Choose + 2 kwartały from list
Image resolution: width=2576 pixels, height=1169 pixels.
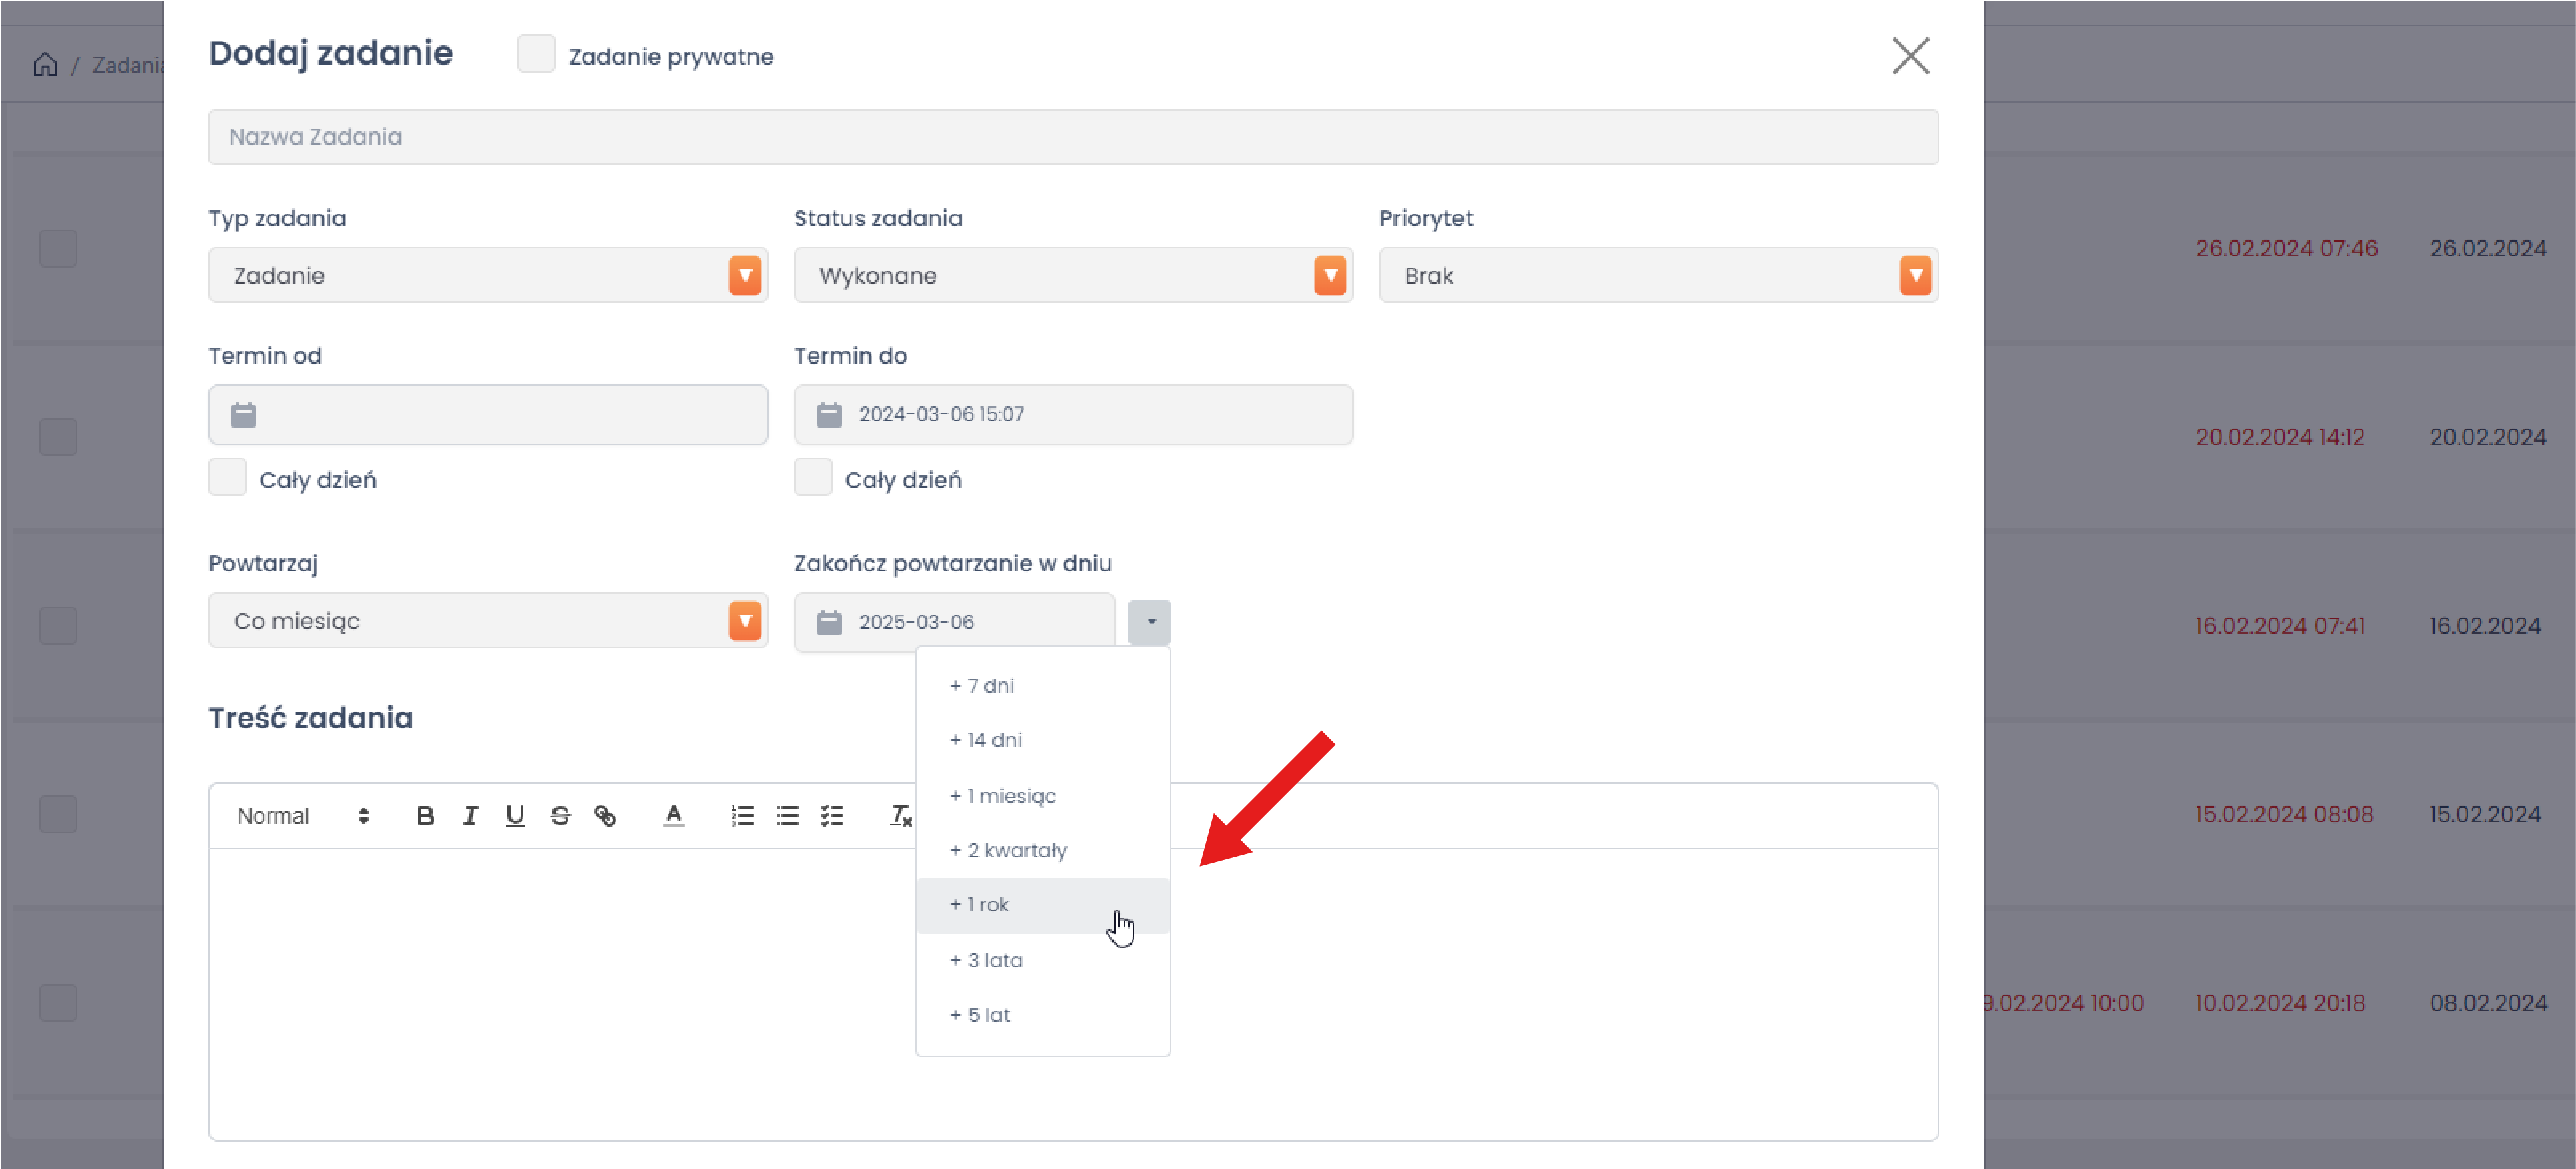(x=1009, y=850)
